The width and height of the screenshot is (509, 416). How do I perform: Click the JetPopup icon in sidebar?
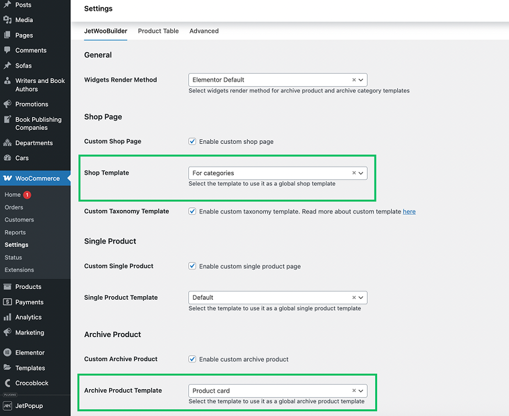(x=7, y=405)
